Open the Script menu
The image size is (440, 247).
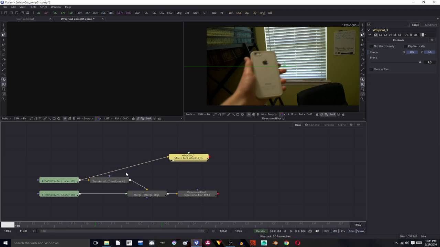[x=43, y=7]
